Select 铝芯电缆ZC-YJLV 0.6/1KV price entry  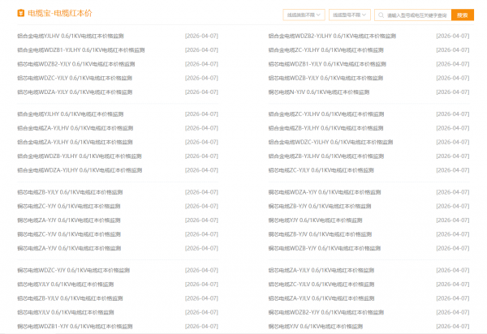(321, 284)
